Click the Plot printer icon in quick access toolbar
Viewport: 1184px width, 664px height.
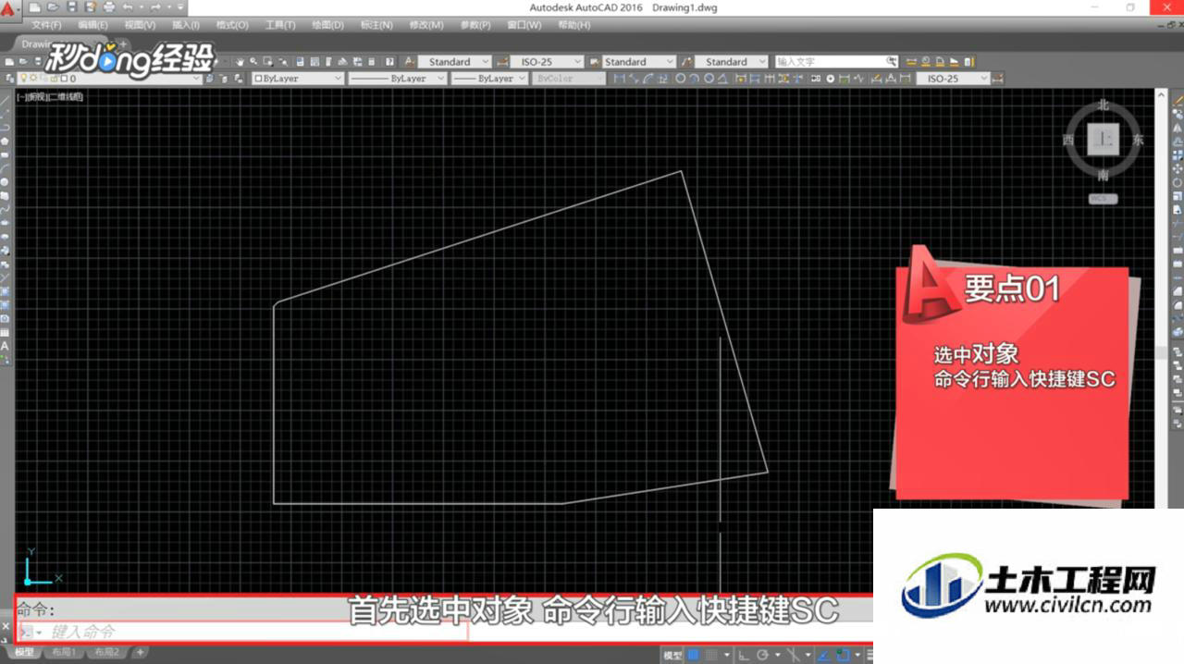click(x=109, y=7)
